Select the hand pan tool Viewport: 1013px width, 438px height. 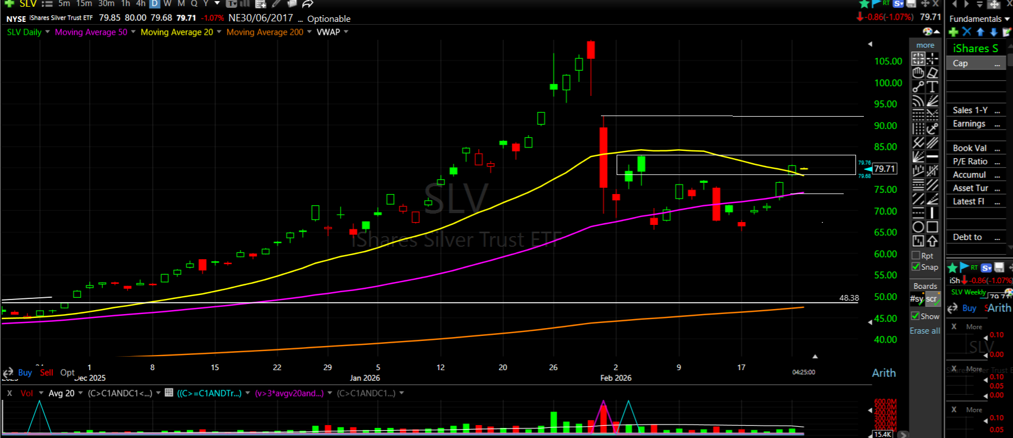[918, 72]
